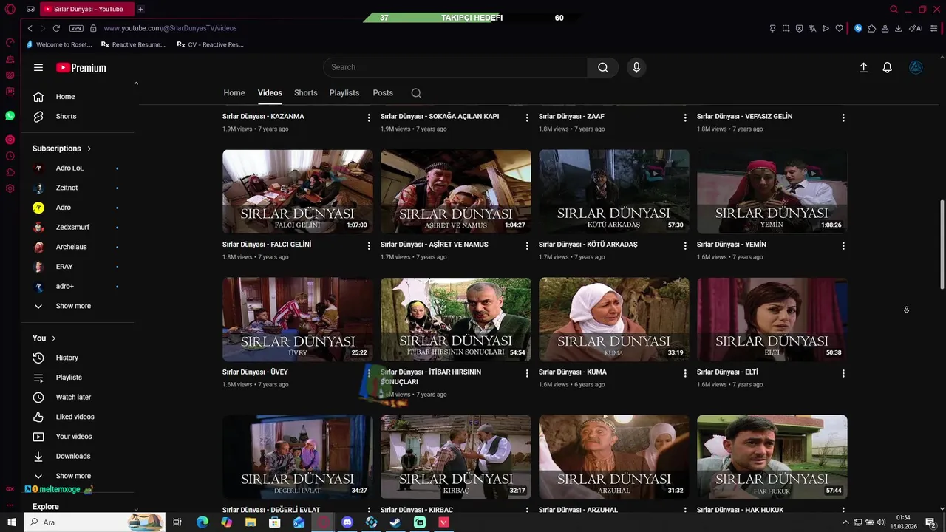Click Windows taskbar search box Ara
Screen dimensions: 946x532
coord(94,522)
